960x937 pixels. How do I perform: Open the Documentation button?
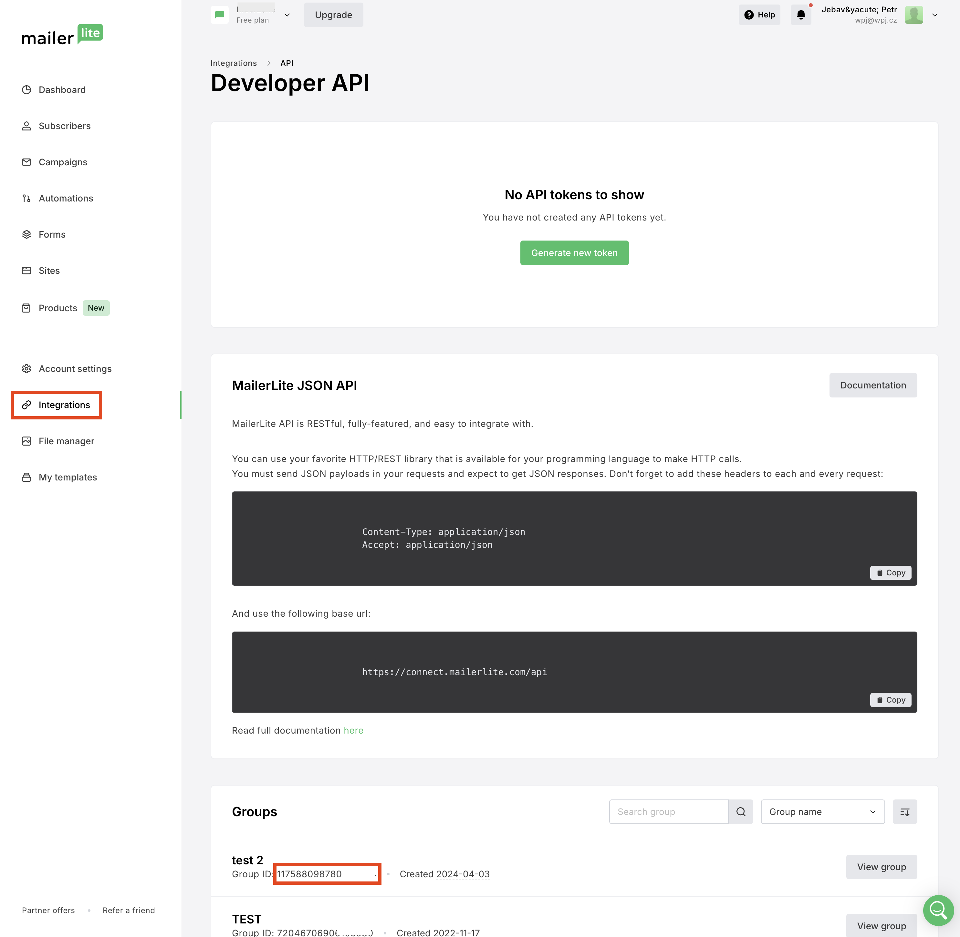[x=873, y=385]
